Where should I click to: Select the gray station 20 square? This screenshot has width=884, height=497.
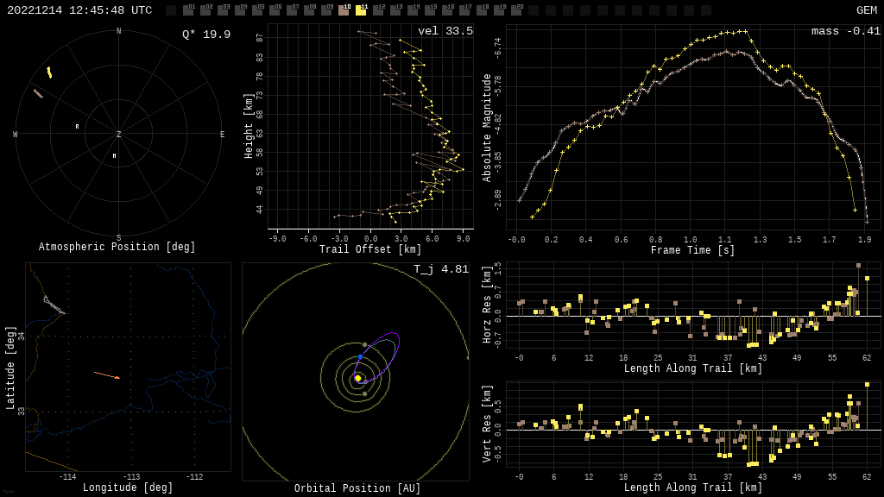tap(516, 10)
